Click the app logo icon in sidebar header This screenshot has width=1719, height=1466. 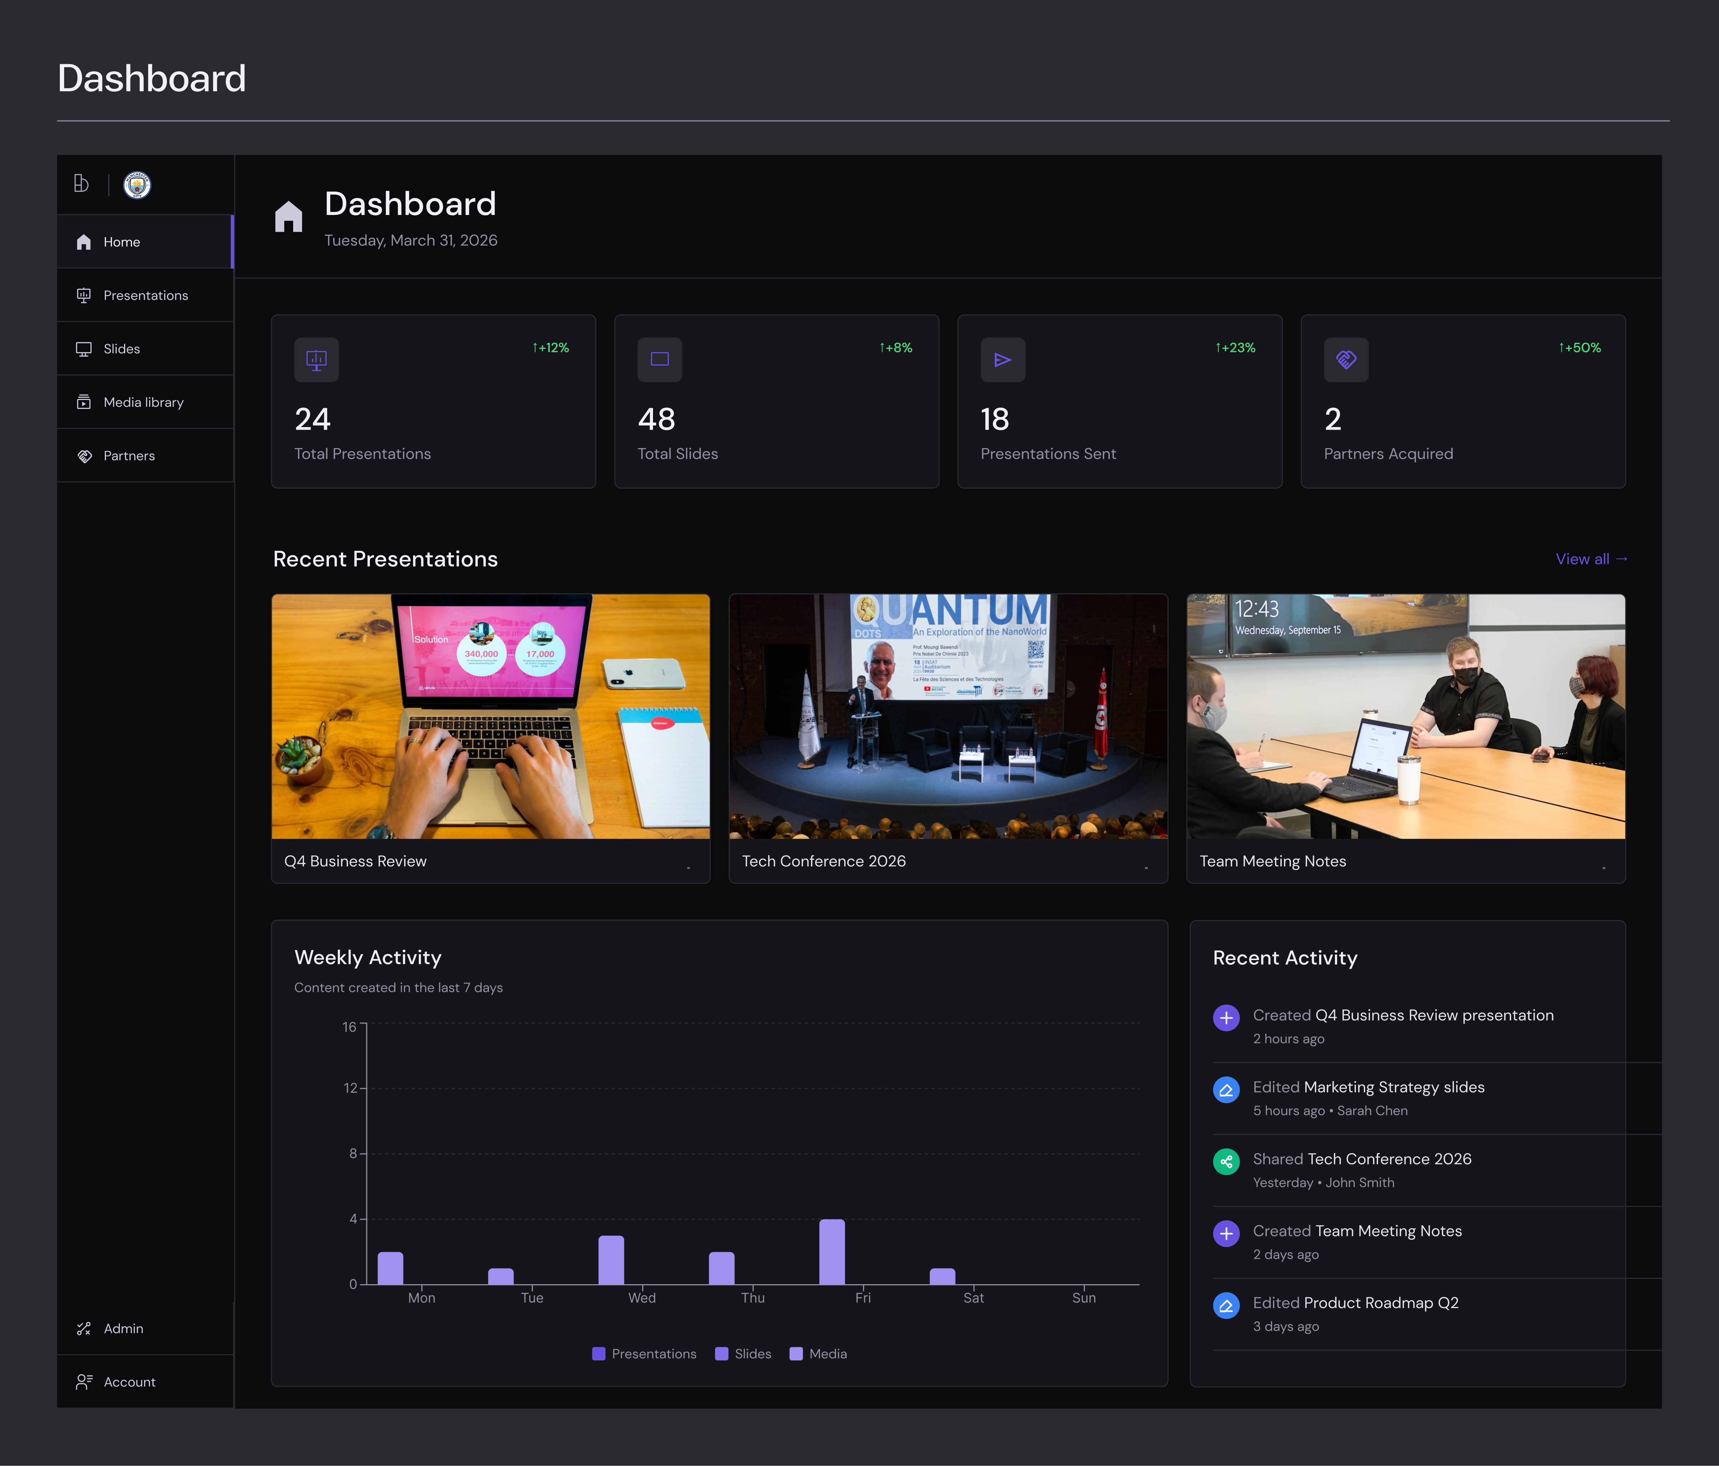click(81, 183)
